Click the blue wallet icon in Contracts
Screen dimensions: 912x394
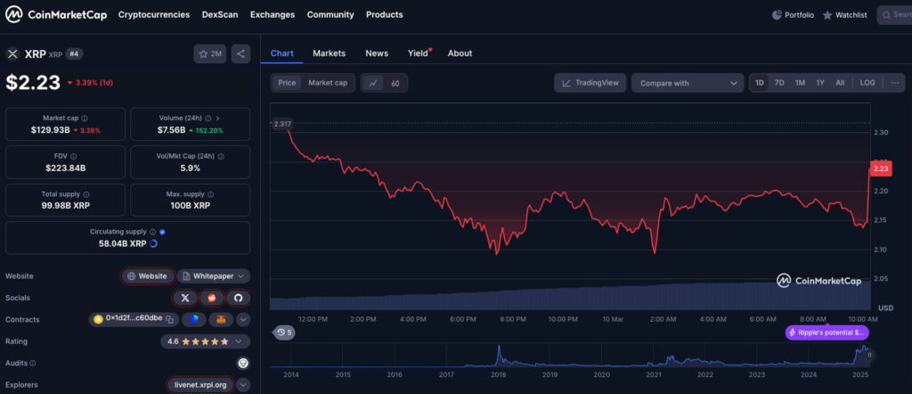click(193, 319)
